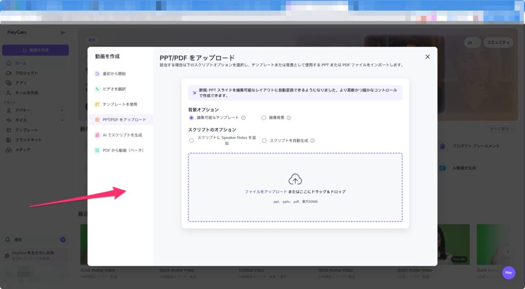Click inside the dashed file drop zone
525x289 pixels.
tap(295, 187)
